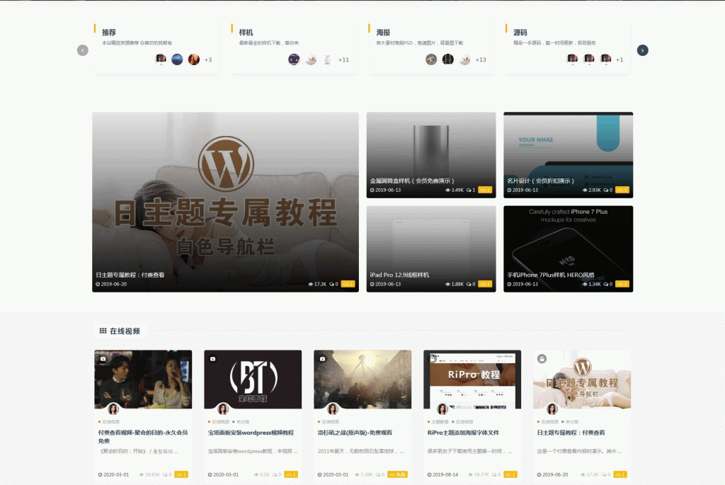The image size is (725, 485).
Task: Click the +1 more count in 源码
Action: coord(620,59)
